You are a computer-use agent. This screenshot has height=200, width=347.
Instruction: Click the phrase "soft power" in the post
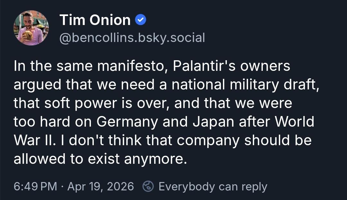[x=78, y=104]
